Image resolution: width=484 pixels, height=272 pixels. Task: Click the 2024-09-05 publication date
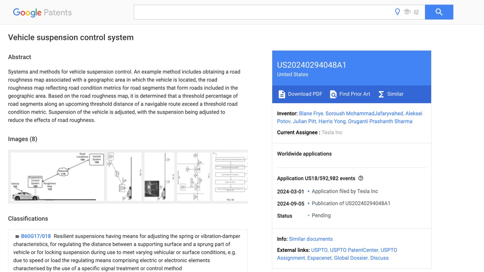(290, 203)
